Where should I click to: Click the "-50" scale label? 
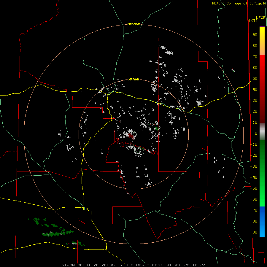point(254,188)
